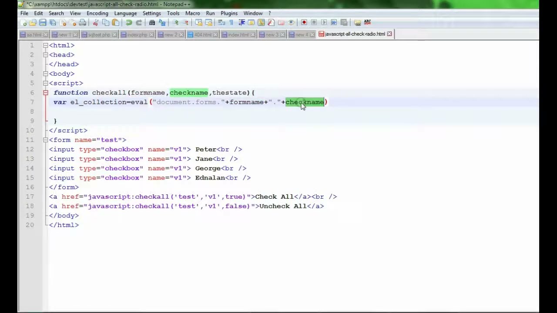Screen dimensions: 557x313
Task: Switch to the new 3 tab
Action: coord(272,34)
